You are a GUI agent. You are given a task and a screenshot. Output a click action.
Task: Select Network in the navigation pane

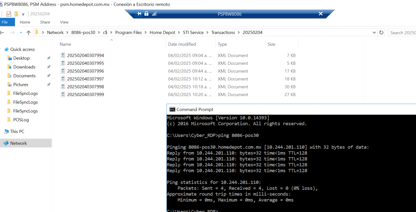18,143
